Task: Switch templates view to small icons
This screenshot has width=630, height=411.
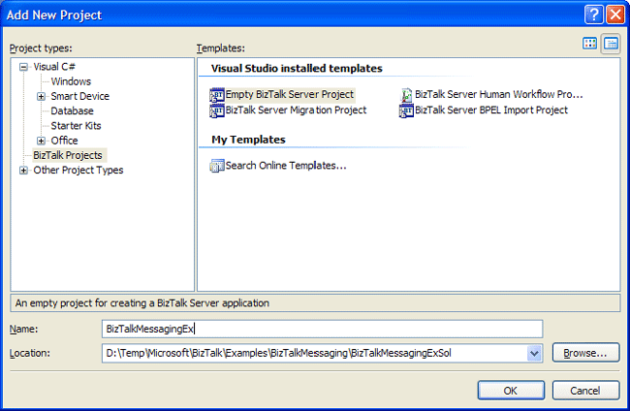Action: (x=611, y=44)
